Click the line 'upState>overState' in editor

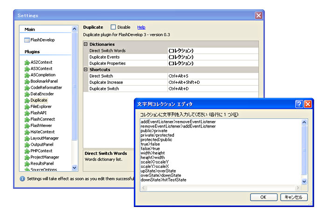pyautogui.click(x=158, y=171)
